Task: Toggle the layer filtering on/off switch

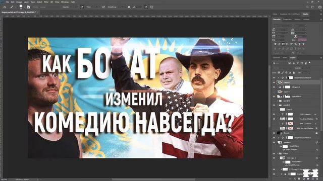Action: tap(309, 62)
